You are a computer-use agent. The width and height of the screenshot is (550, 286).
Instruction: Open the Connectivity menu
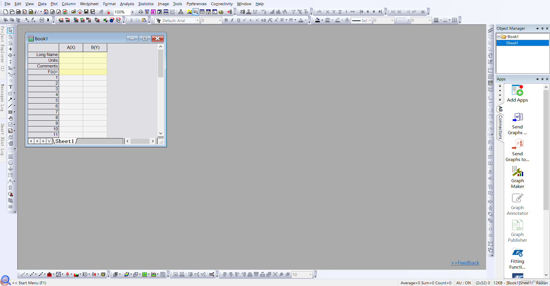point(222,4)
